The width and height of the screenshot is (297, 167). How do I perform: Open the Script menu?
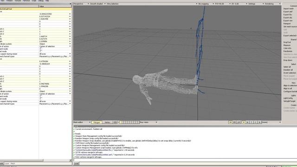(x=34, y=1)
